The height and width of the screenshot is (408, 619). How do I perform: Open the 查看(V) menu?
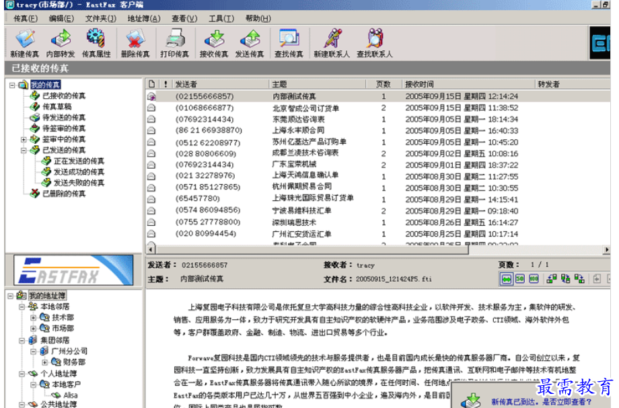(x=184, y=19)
